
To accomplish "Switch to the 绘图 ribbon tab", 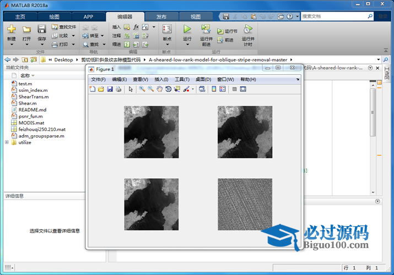I will (x=54, y=16).
